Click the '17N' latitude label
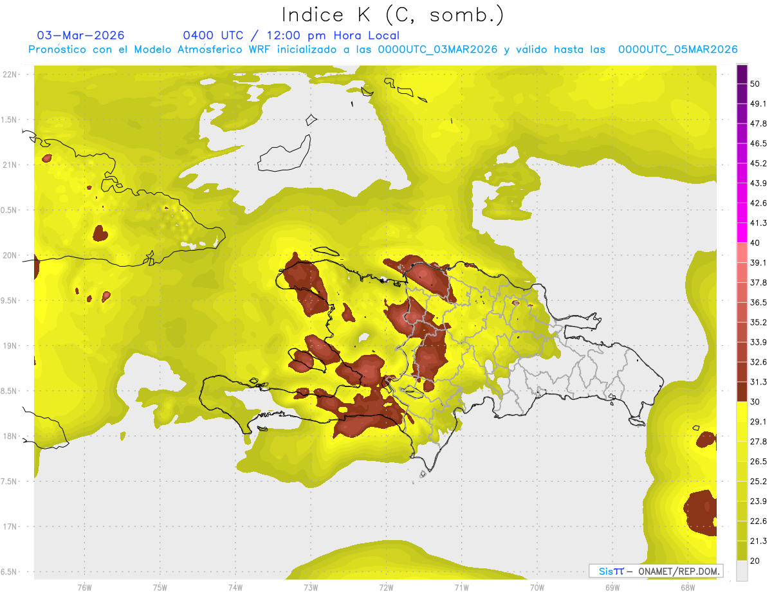This screenshot has width=772, height=596. 11,527
